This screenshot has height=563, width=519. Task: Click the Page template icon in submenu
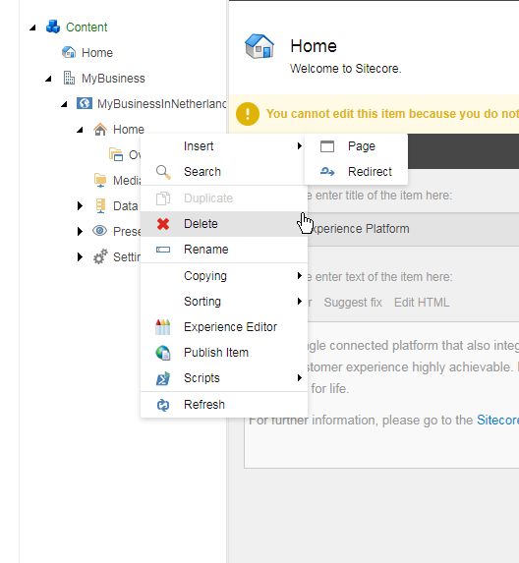click(327, 146)
